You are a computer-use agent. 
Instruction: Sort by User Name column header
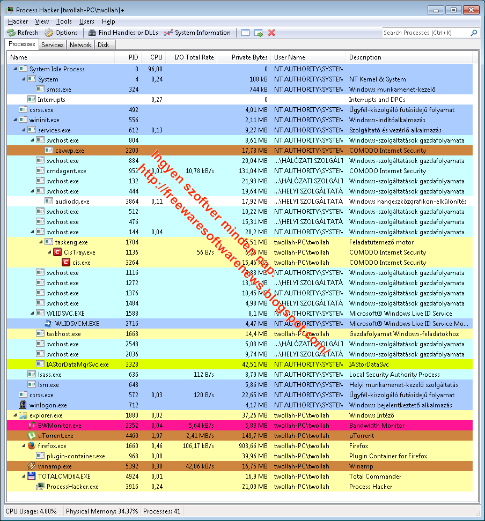(308, 57)
